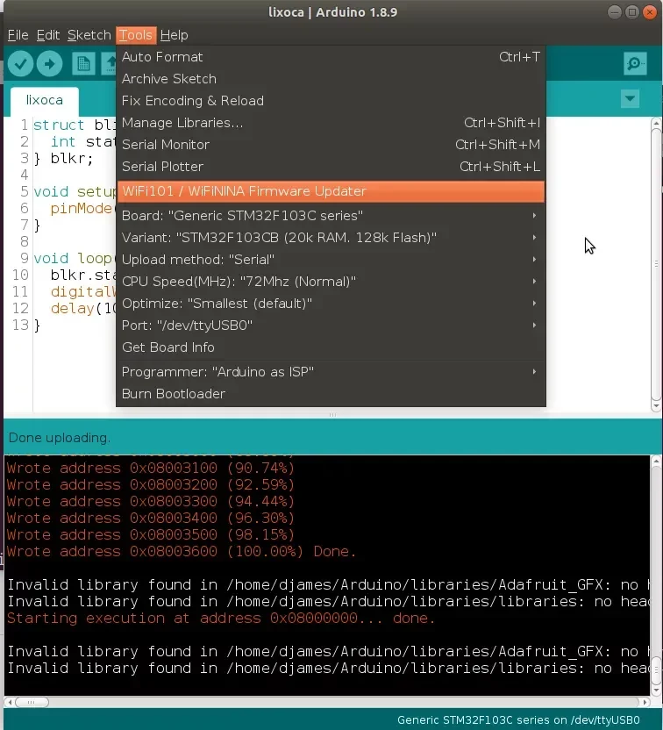
Task: Click the console scrollbar down arrow
Action: [x=656, y=690]
